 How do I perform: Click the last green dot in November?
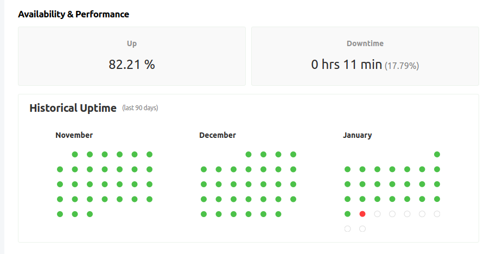(90, 214)
